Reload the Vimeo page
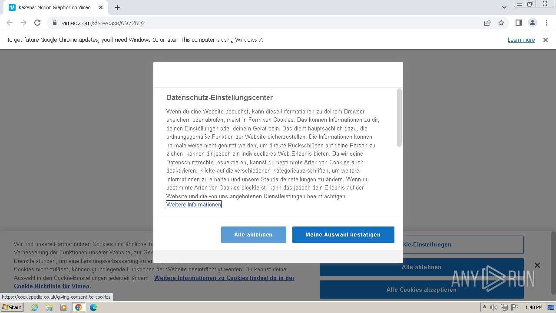The image size is (556, 313). [37, 23]
